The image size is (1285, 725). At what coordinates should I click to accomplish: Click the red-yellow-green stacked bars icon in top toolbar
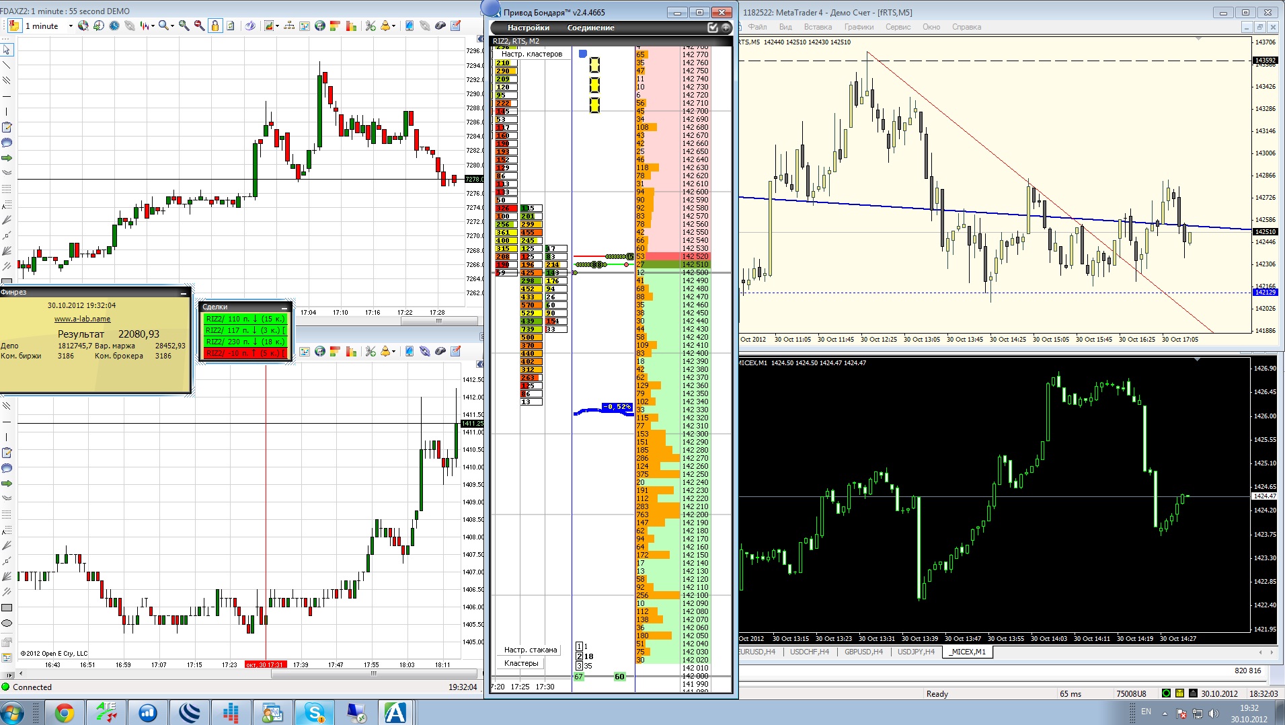click(x=335, y=26)
